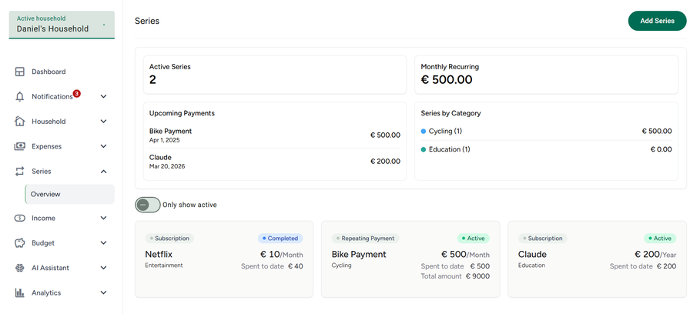This screenshot has width=700, height=314.
Task: Click the Household home icon
Action: [20, 122]
